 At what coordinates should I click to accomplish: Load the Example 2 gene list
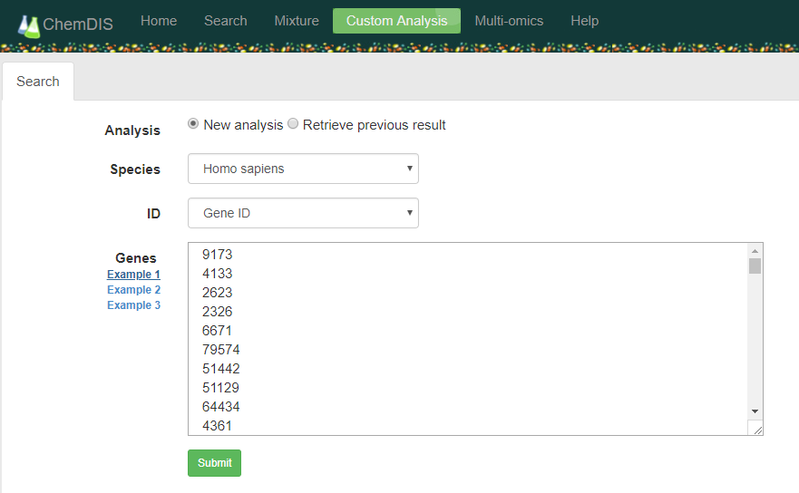(x=133, y=290)
